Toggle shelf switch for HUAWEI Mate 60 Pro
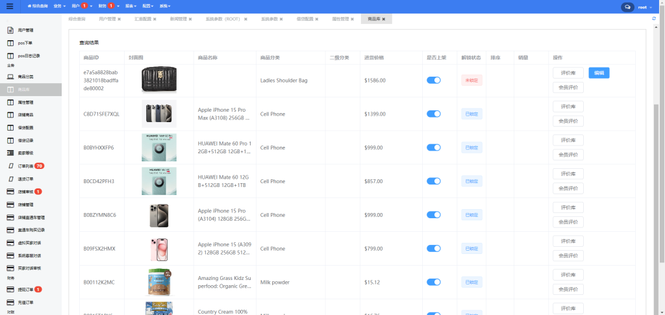This screenshot has height=315, width=665. tap(433, 147)
